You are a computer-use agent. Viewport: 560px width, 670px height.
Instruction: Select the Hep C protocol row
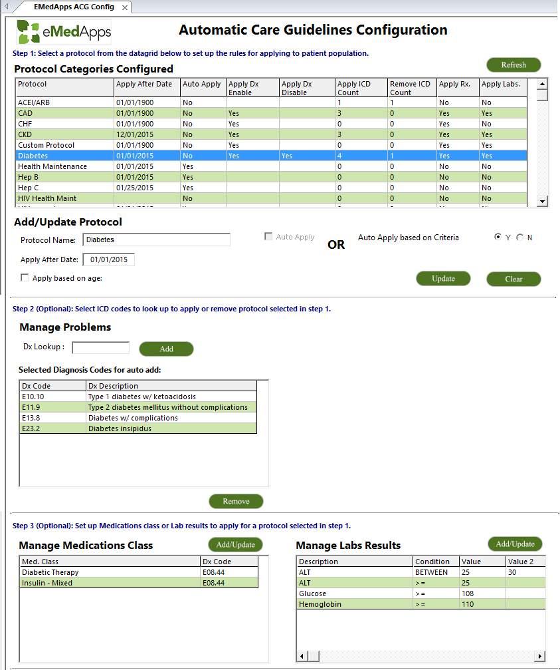tap(271, 188)
